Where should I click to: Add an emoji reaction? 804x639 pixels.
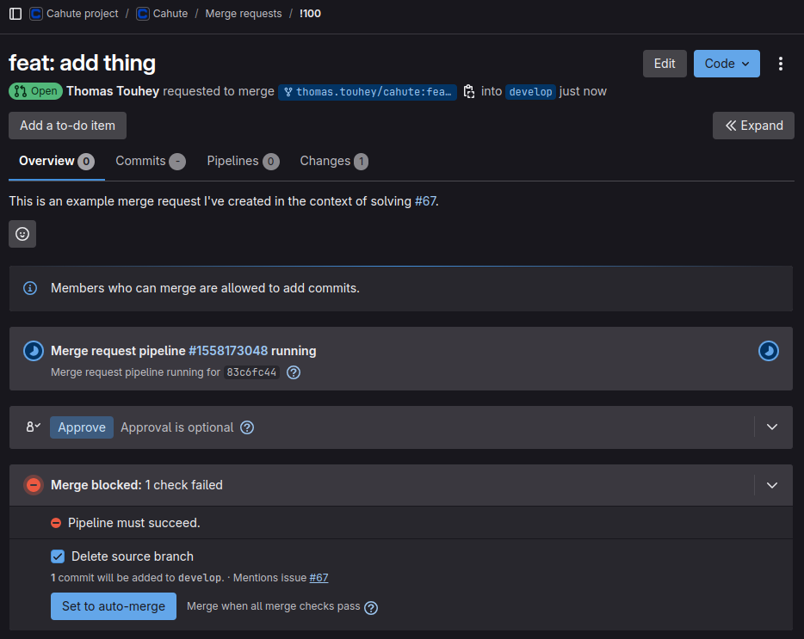[22, 234]
